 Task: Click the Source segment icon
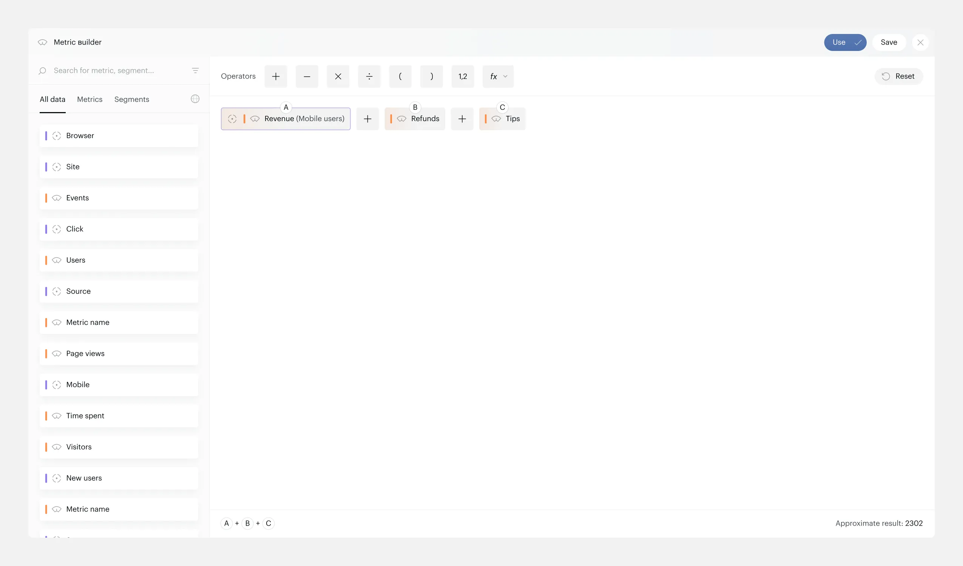57,291
